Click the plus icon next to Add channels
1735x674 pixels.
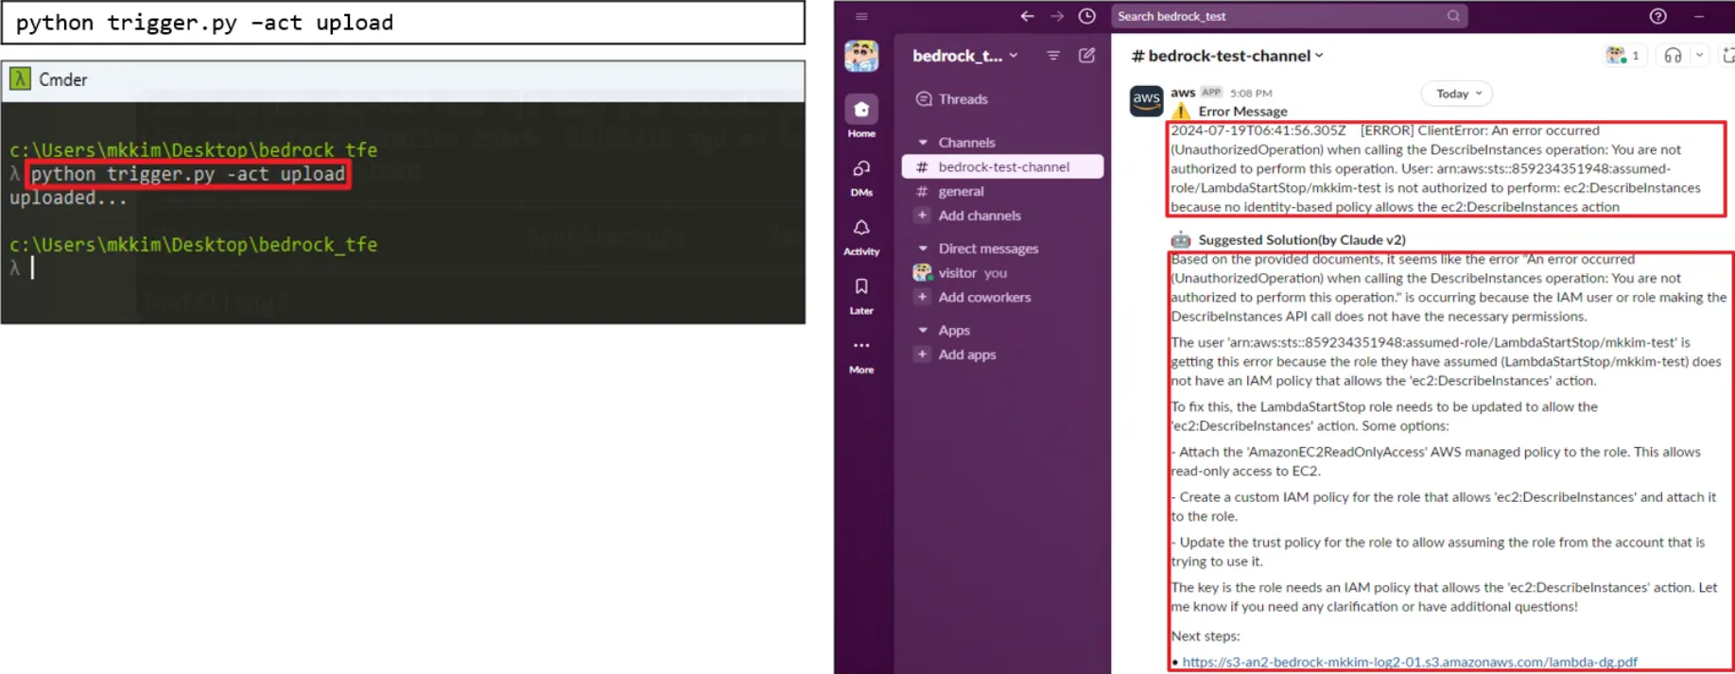(x=922, y=216)
